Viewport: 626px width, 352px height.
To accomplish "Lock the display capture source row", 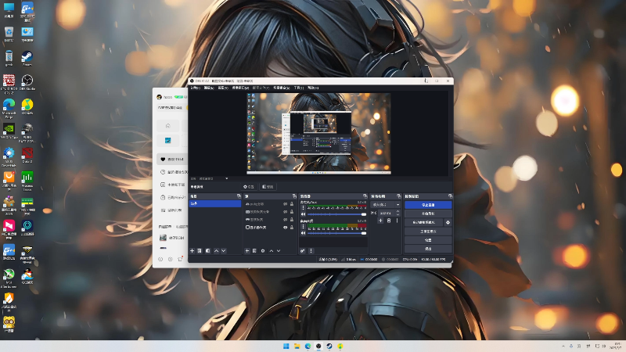I will click(292, 227).
